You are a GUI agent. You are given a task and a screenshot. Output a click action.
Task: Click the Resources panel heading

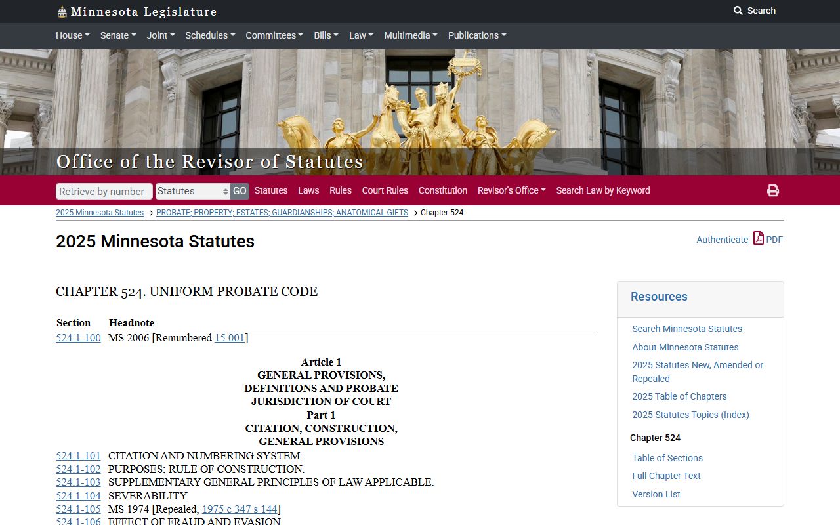pos(659,297)
